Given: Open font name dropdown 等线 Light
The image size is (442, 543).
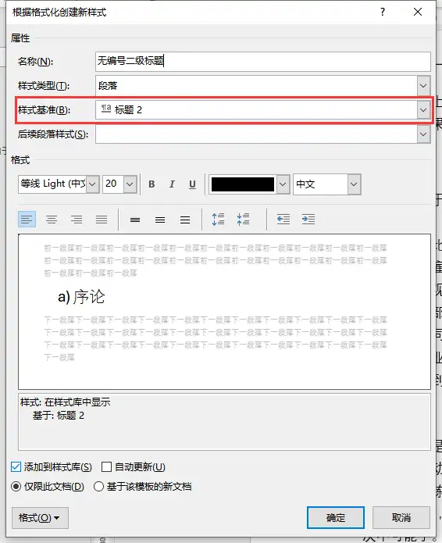Looking at the screenshot, I should pyautogui.click(x=92, y=184).
